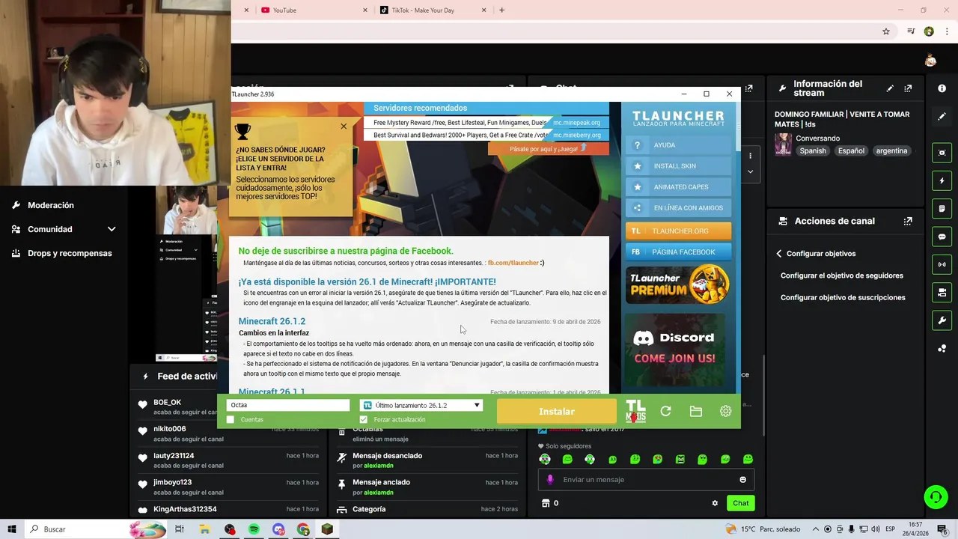This screenshot has width=958, height=539.
Task: Click the TLauncher Premium banner
Action: [x=678, y=284]
